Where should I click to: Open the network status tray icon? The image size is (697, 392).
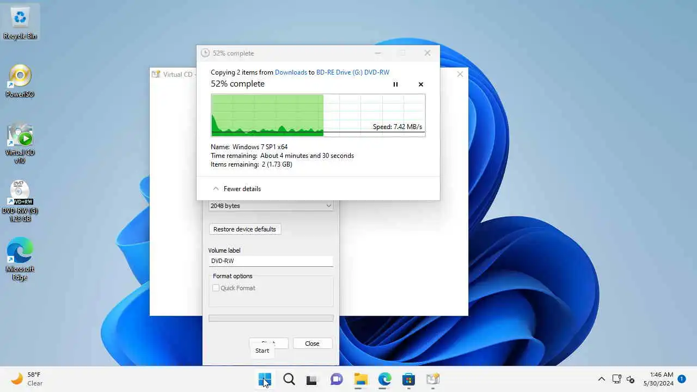point(617,379)
